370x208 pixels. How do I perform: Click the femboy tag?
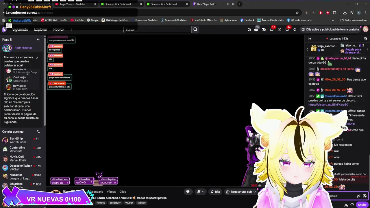pos(101,203)
